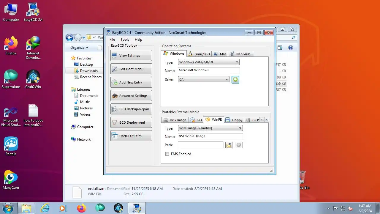Enable the EMS Enabled checkbox
This screenshot has height=214, width=380.
(167, 154)
